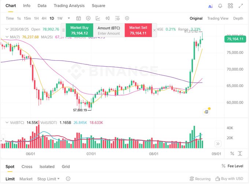Click the Open price 78,992.76 value
The height and width of the screenshot is (184, 249).
pyautogui.click(x=51, y=29)
